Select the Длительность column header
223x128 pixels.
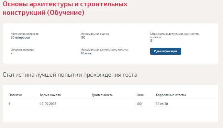[102, 95]
